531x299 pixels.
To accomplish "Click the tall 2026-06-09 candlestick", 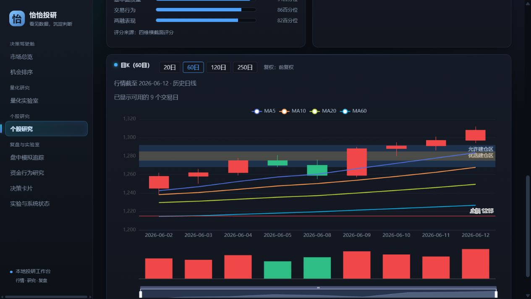I will (357, 162).
